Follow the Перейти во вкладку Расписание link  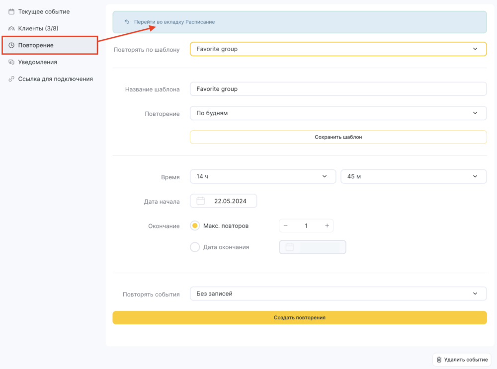pyautogui.click(x=174, y=22)
